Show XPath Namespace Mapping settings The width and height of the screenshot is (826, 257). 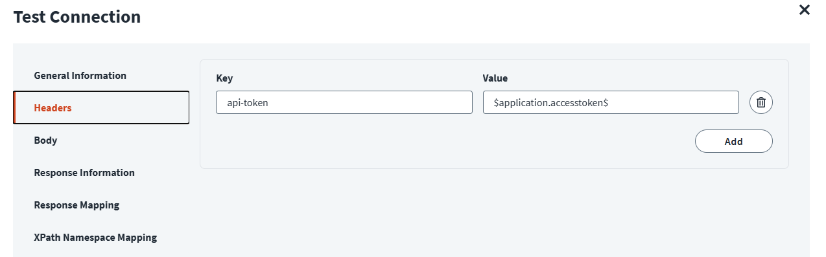coord(95,238)
